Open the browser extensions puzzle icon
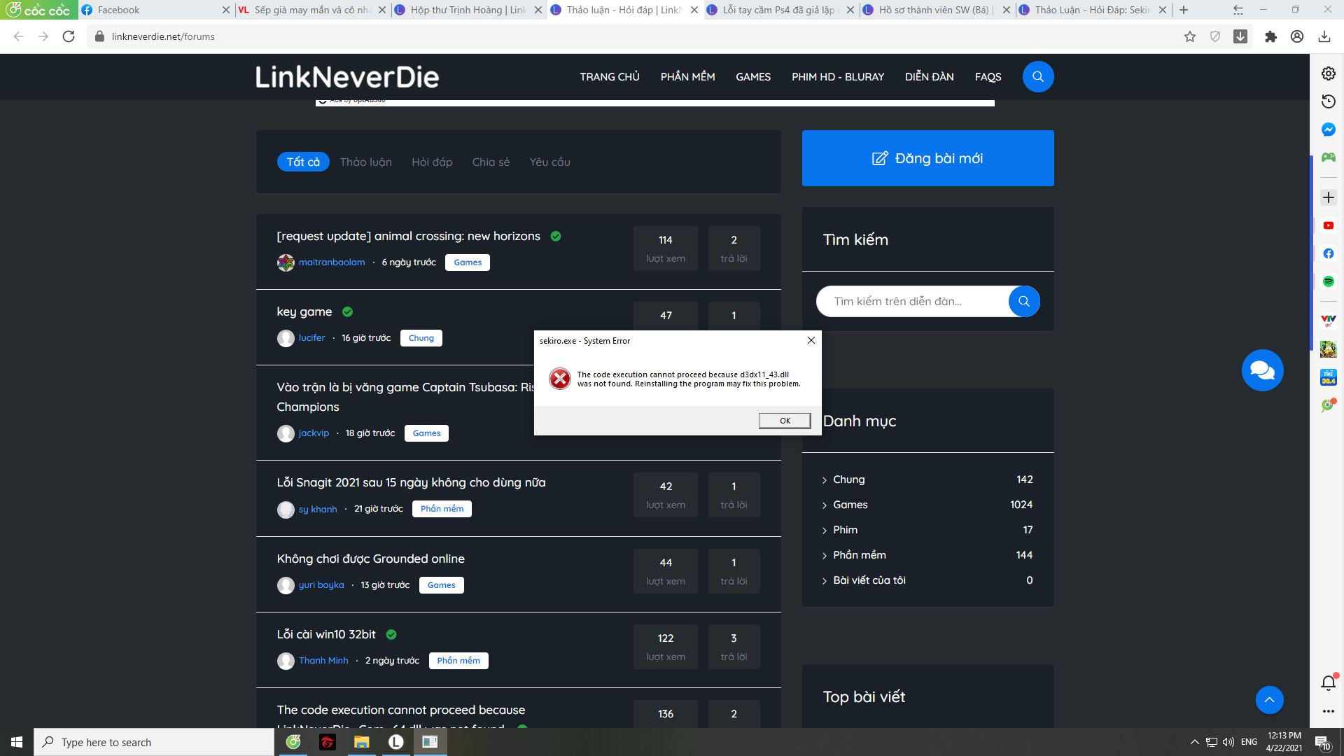 coord(1270,36)
